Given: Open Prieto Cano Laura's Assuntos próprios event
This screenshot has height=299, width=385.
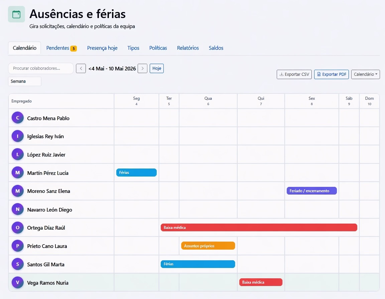Looking at the screenshot, I should pyautogui.click(x=208, y=246).
